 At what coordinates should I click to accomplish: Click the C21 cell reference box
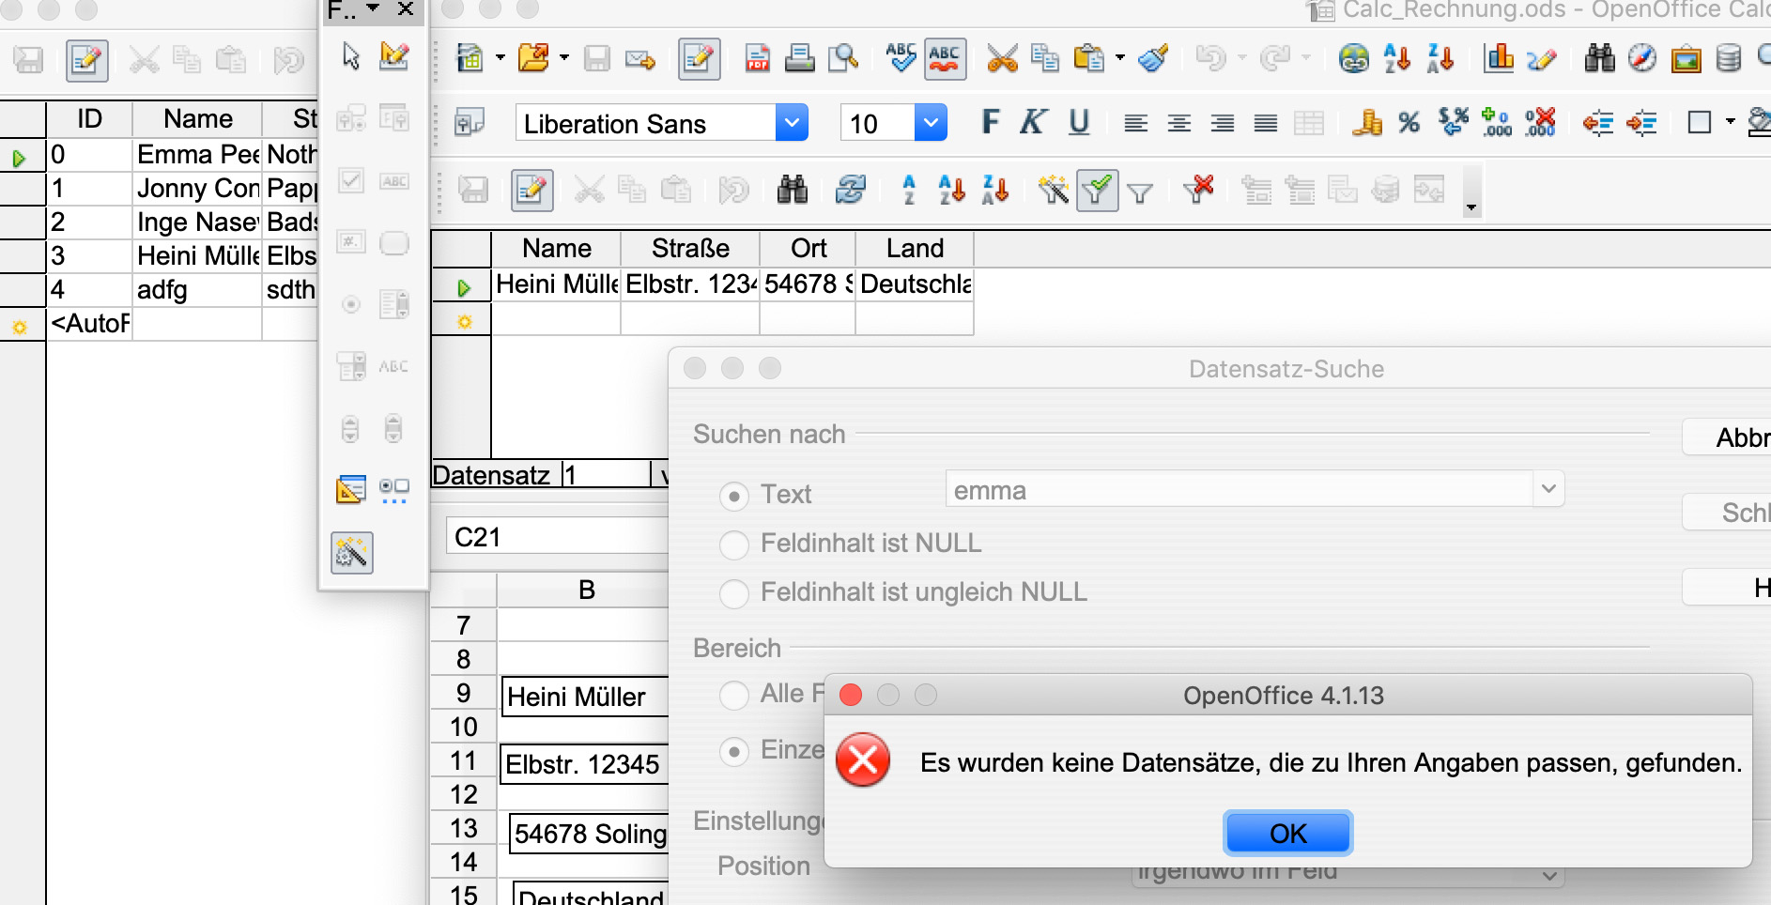click(554, 537)
